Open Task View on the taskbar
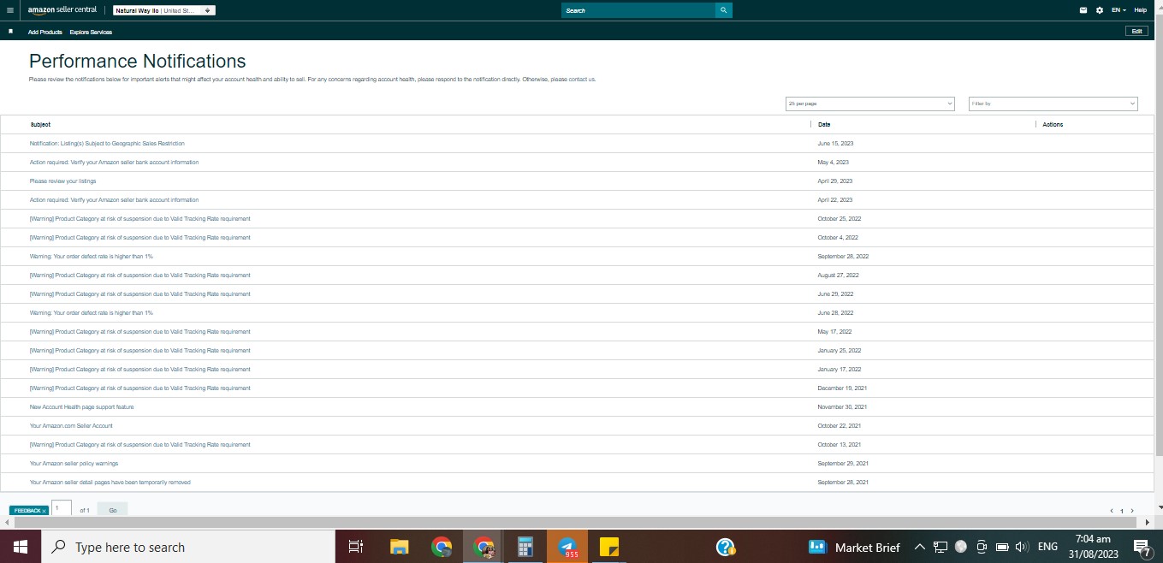This screenshot has width=1163, height=563. pos(356,547)
